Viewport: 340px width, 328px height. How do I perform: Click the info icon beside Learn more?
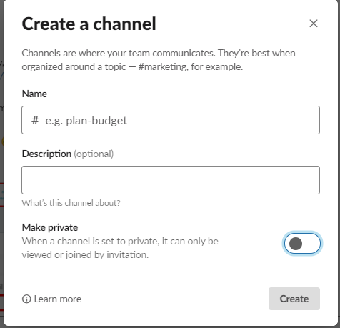(26, 299)
